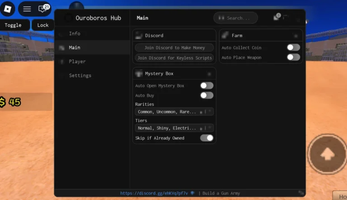This screenshot has height=200, width=347.
Task: Enable Auto Place Weapon
Action: click(293, 57)
